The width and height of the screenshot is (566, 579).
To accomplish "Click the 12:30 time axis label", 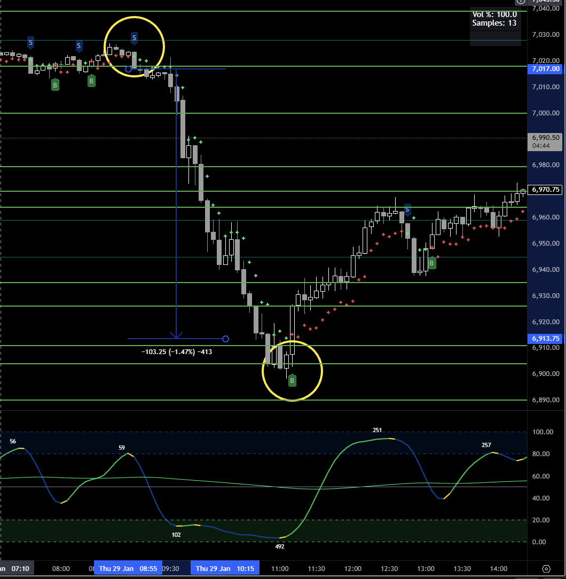I will coord(389,569).
